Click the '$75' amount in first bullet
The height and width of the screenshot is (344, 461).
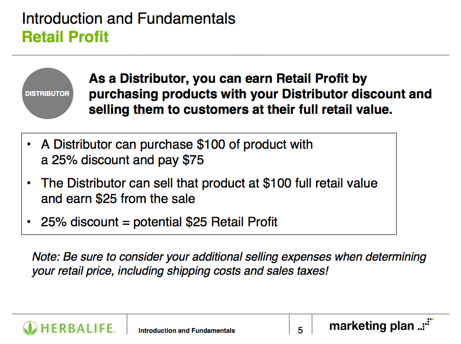193,160
